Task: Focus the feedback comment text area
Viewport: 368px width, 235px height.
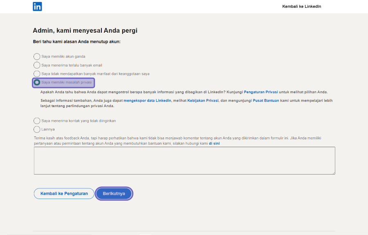Action: (184, 161)
